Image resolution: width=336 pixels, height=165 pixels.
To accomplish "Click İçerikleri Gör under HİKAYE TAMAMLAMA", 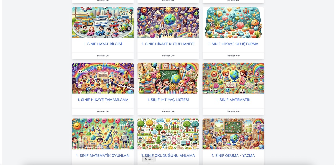I will (x=103, y=112).
